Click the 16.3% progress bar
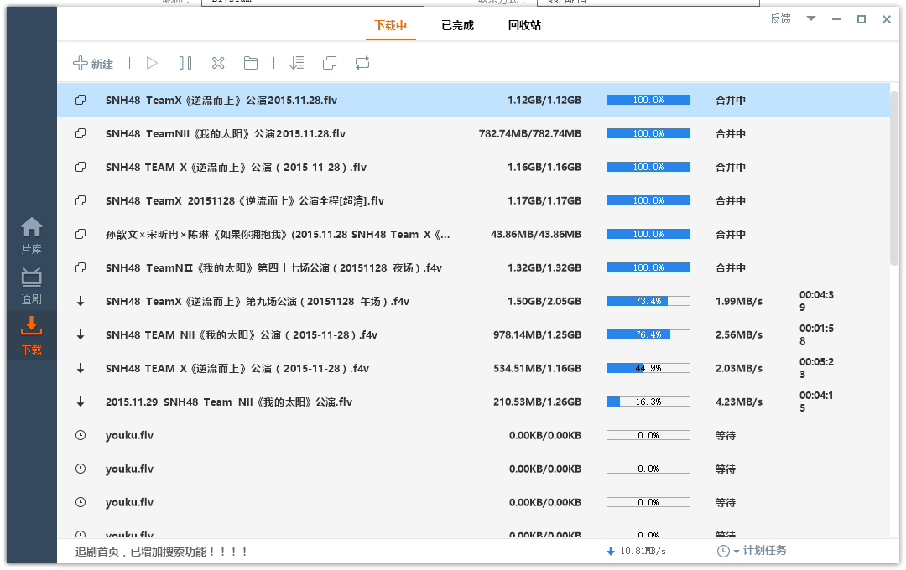Viewport: 906px width, 570px height. [648, 402]
